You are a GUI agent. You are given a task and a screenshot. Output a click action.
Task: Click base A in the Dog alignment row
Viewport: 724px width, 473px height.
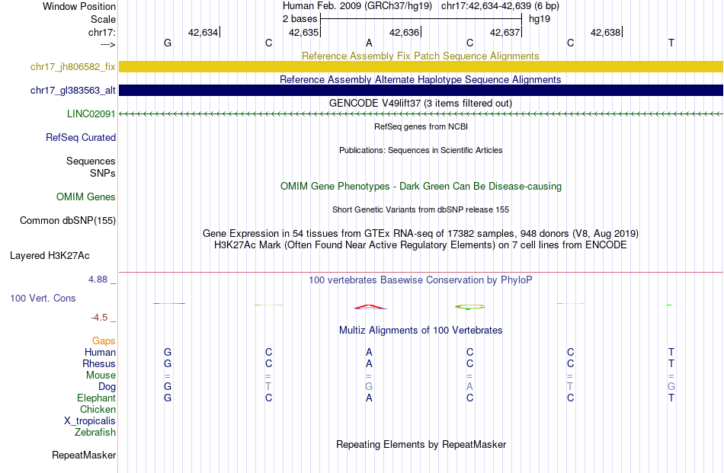point(469,387)
